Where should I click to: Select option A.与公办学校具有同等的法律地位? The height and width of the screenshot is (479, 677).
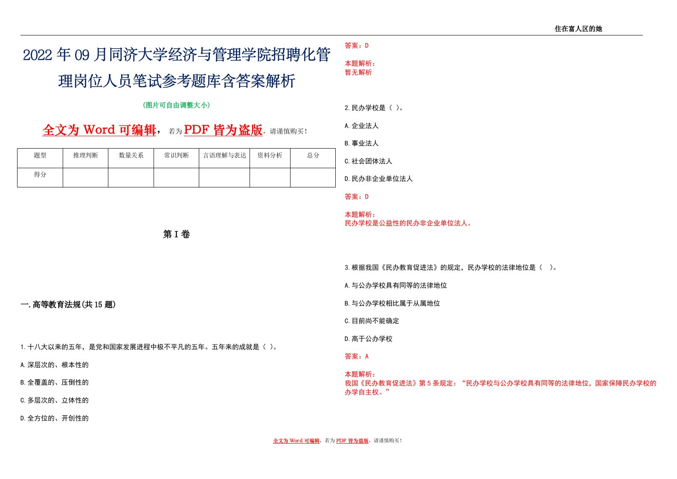click(x=396, y=286)
